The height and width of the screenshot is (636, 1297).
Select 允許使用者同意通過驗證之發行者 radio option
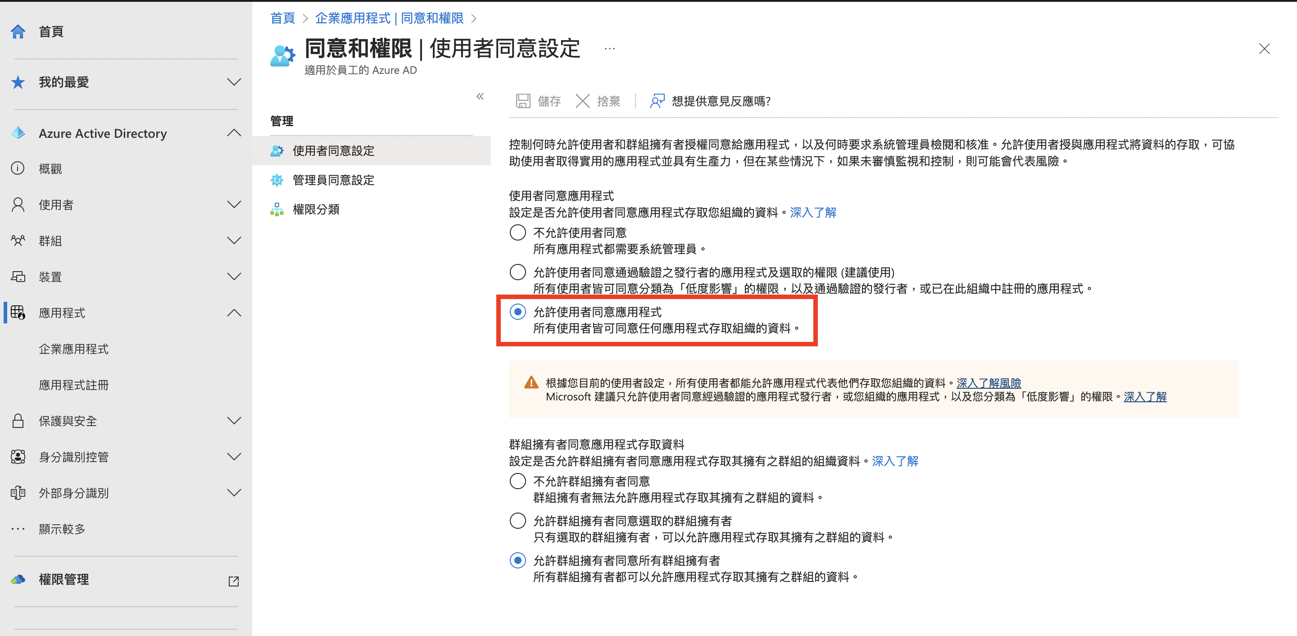point(517,272)
